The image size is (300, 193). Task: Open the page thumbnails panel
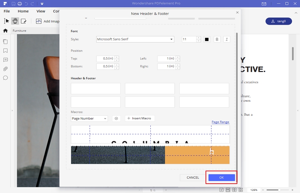pyautogui.click(x=5, y=42)
